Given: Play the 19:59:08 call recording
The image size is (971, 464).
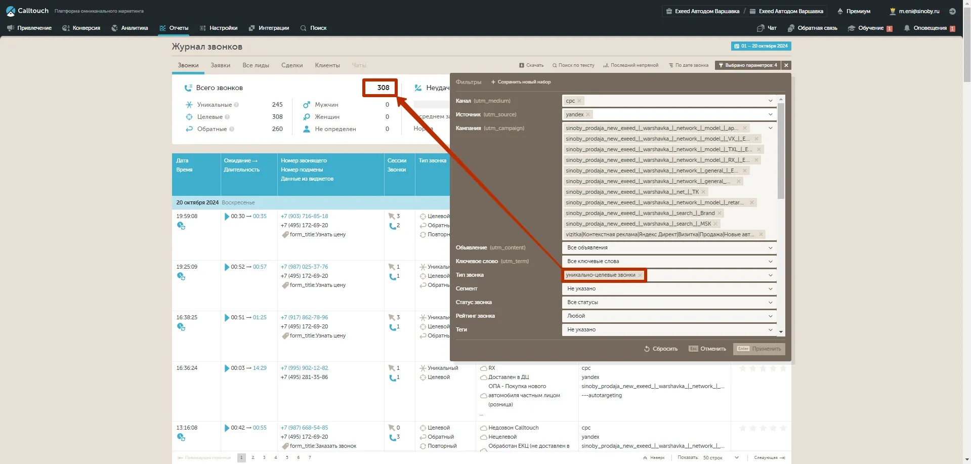Looking at the screenshot, I should tap(227, 217).
